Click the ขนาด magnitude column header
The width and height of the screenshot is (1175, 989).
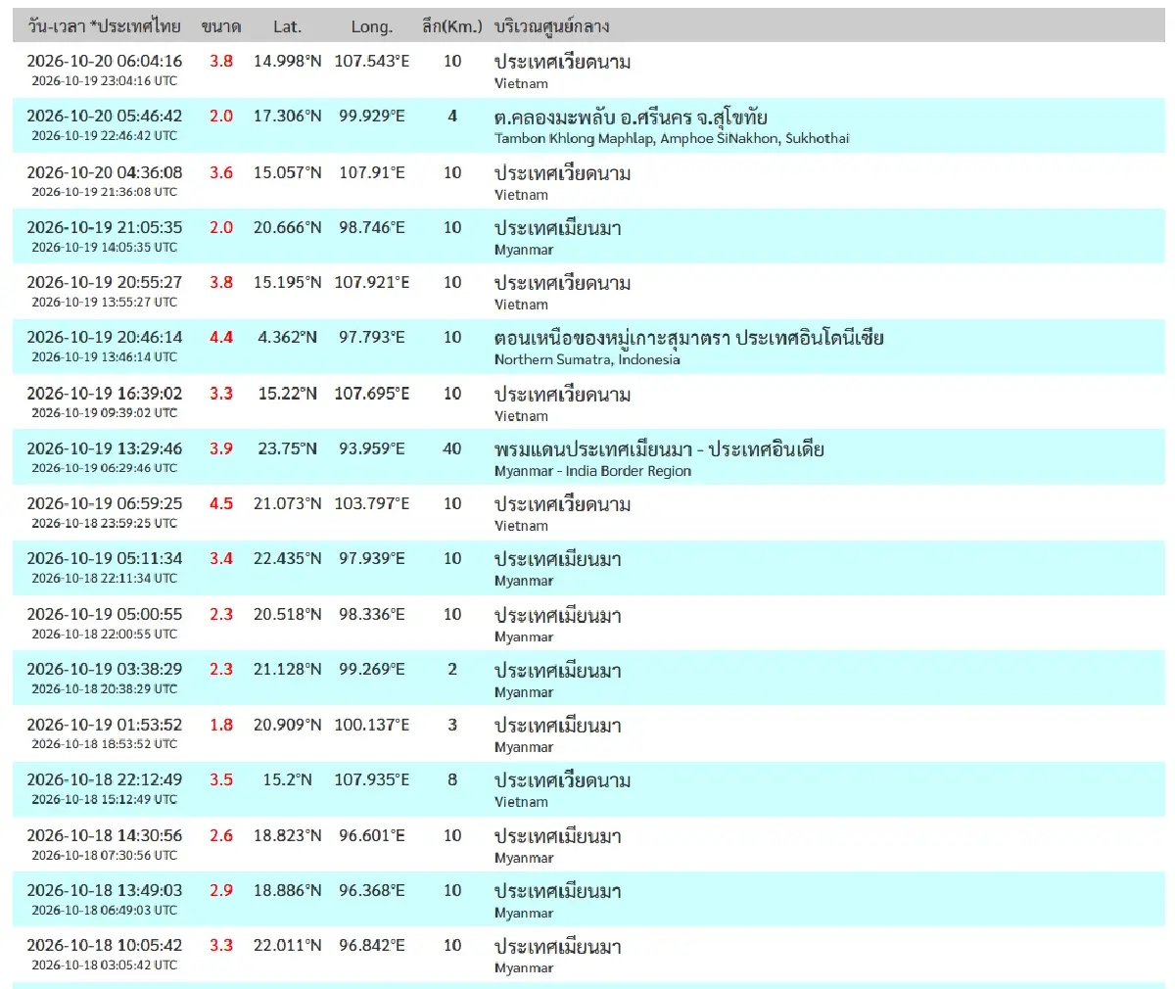pos(221,26)
